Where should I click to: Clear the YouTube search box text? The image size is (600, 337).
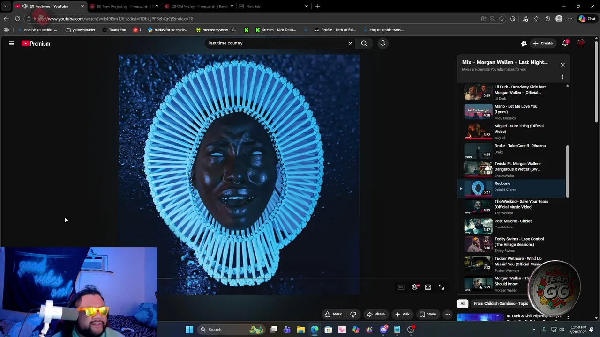coord(350,43)
